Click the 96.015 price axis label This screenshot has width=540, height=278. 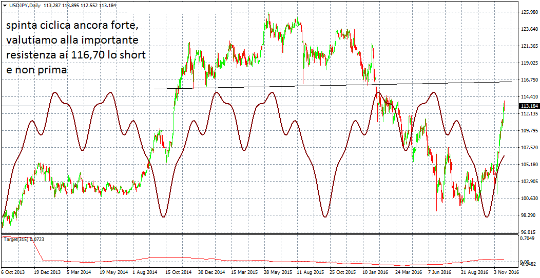pos(529,232)
